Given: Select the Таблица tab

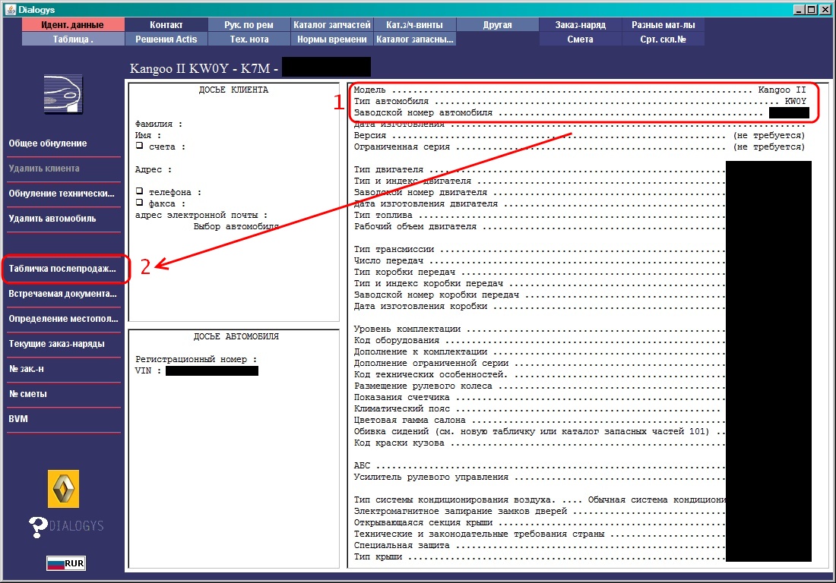Looking at the screenshot, I should (x=73, y=39).
